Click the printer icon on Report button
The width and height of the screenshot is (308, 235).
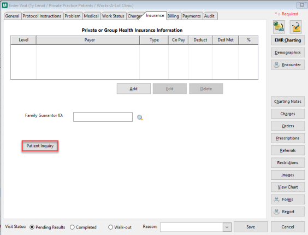276,211
